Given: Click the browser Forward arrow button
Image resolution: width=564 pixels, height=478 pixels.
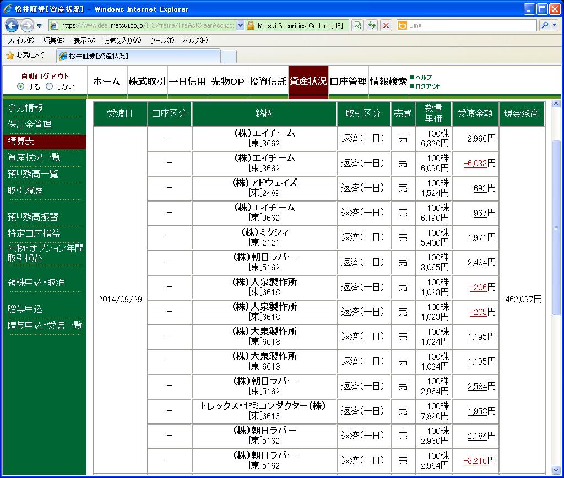Looking at the screenshot, I should [x=27, y=25].
